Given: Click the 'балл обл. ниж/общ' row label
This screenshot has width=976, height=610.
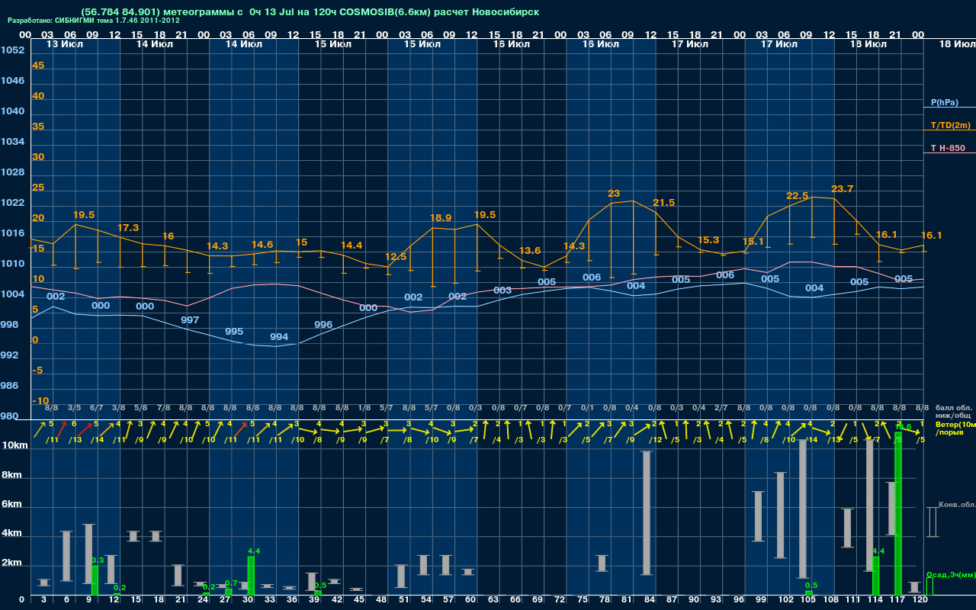Looking at the screenshot, I should [x=952, y=412].
